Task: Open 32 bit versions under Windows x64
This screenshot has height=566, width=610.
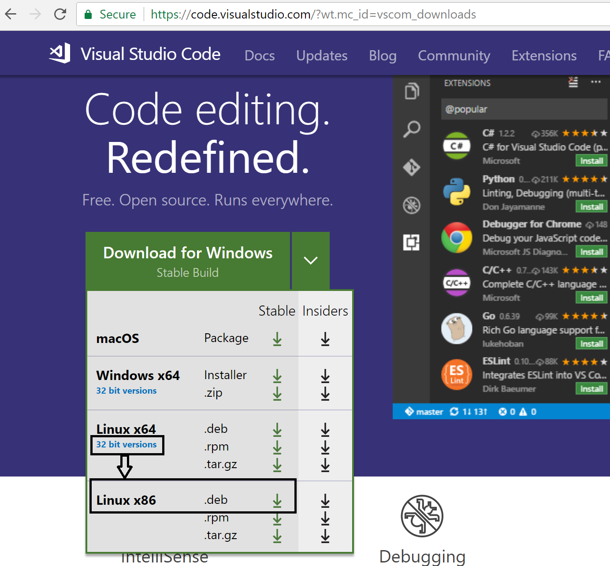Action: [x=126, y=391]
